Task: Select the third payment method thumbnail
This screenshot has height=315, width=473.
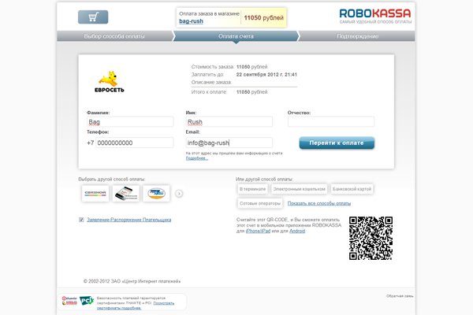Action: click(x=157, y=193)
